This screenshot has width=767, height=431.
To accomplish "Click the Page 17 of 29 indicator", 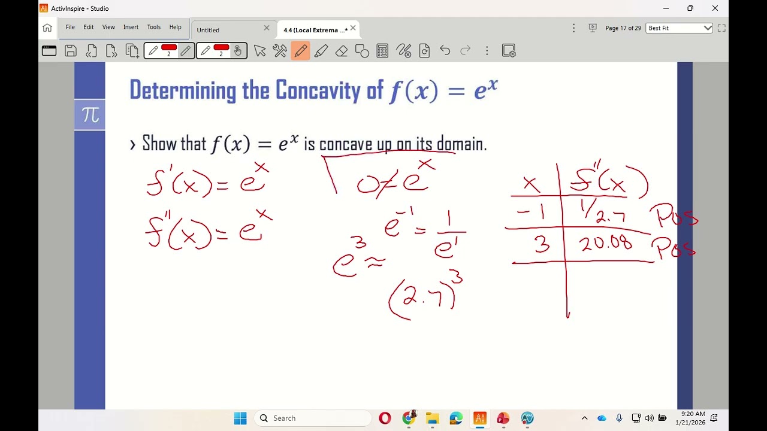I will tap(623, 28).
